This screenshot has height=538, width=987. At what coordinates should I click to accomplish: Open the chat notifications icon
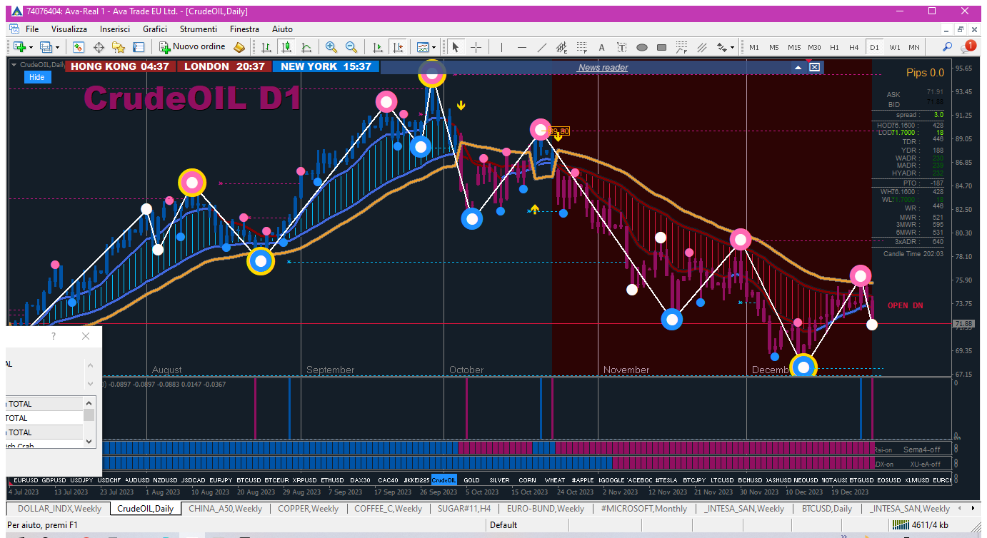point(968,46)
